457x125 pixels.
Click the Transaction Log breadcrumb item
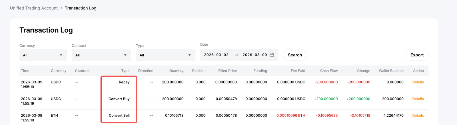coord(81,8)
